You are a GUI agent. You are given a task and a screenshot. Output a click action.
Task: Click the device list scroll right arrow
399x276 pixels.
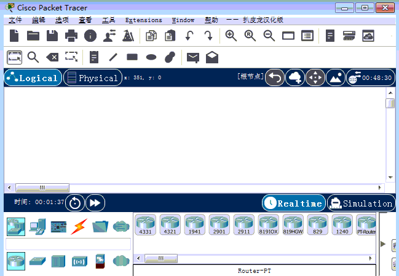click(371, 259)
